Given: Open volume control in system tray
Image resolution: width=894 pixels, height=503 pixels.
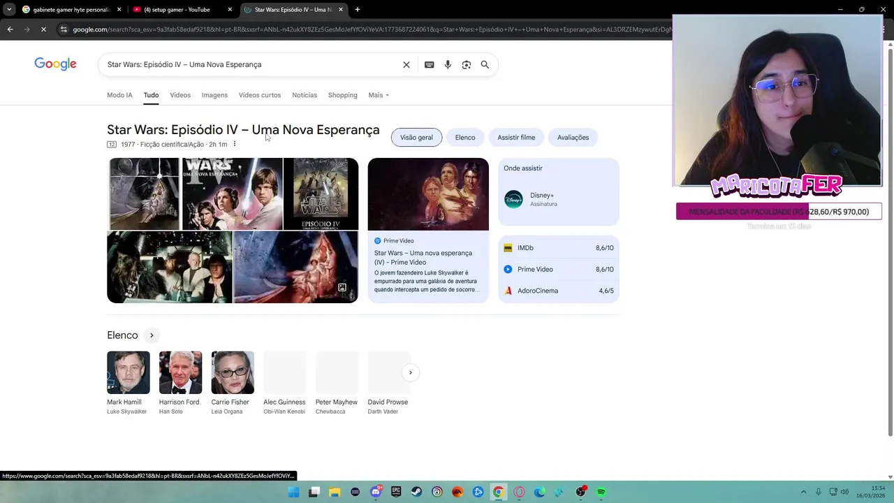Looking at the screenshot, I should (x=845, y=492).
